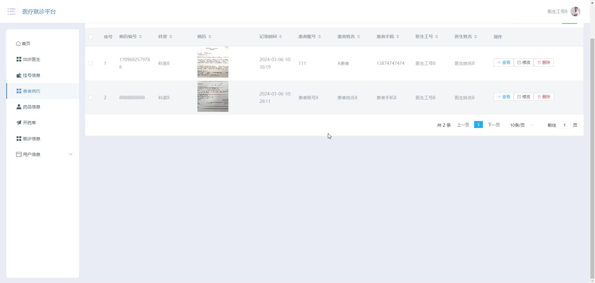Click phone number 13874747474

(x=390, y=63)
